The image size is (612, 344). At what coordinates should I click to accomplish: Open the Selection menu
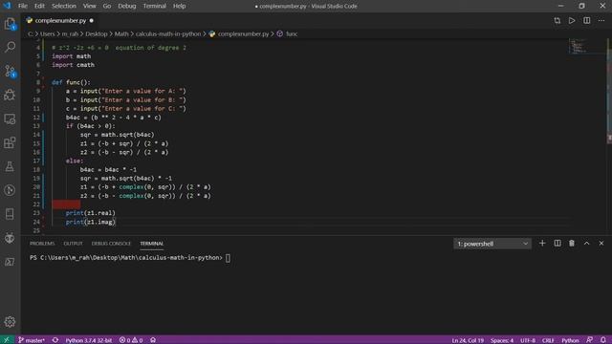pyautogui.click(x=64, y=6)
